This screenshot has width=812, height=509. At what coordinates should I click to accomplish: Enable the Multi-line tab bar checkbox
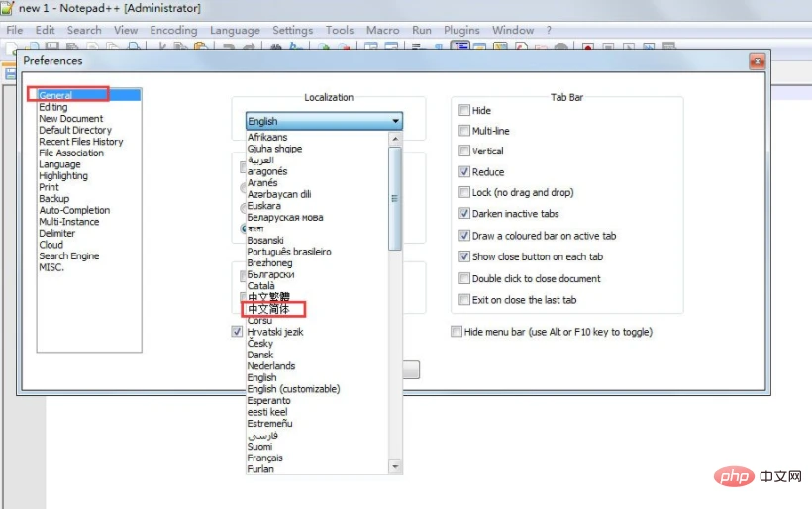click(x=464, y=131)
